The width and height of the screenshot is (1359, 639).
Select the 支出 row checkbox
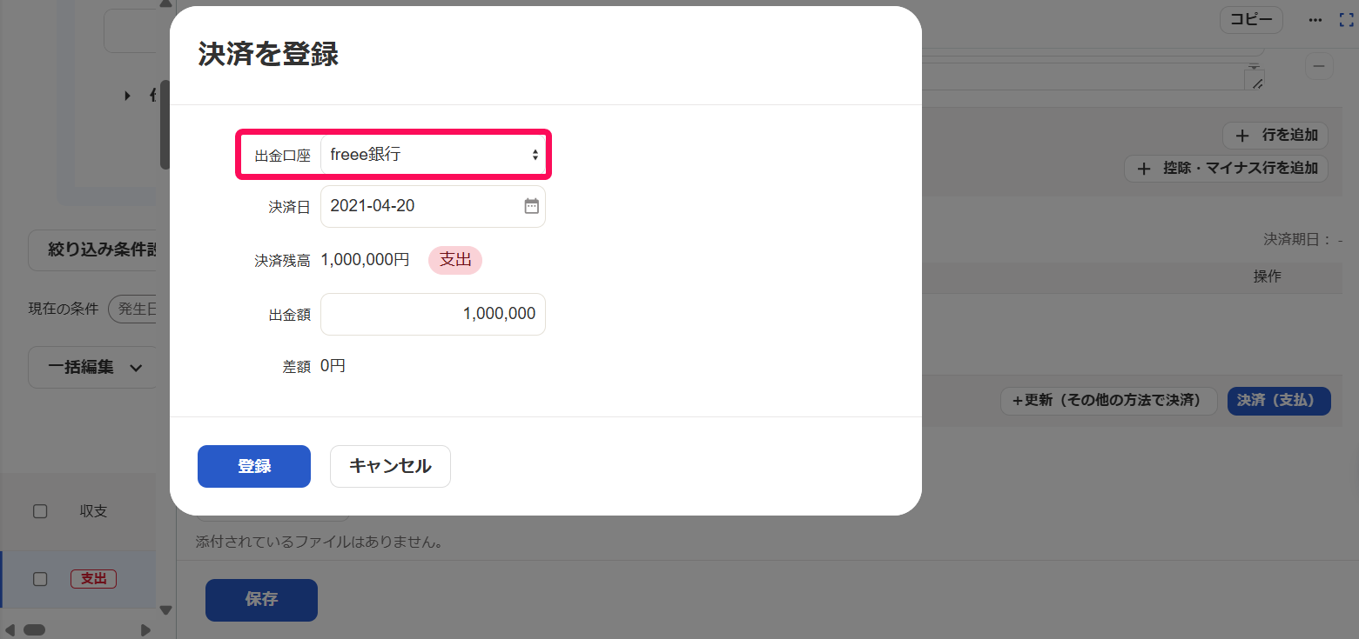(x=40, y=579)
